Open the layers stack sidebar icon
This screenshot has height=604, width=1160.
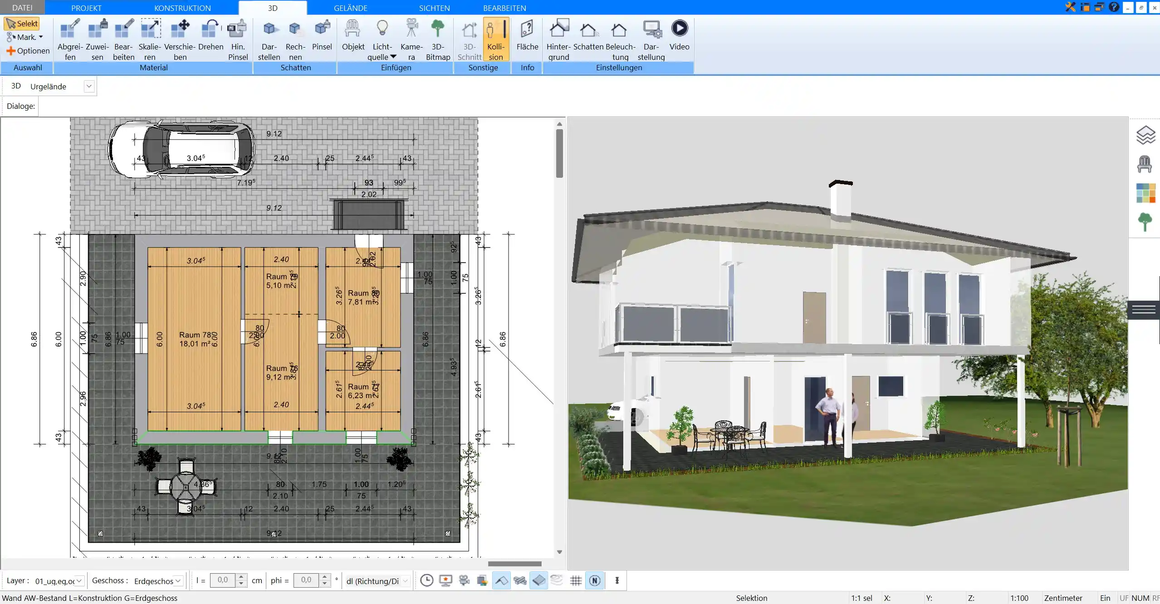1145,135
